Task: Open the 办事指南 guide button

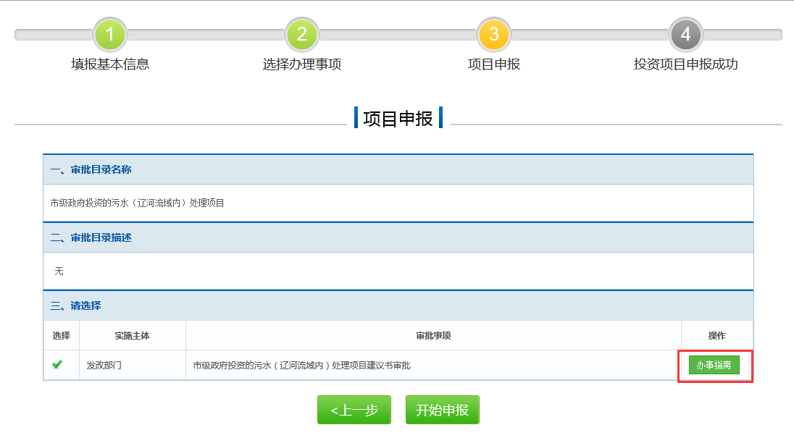Action: (714, 366)
